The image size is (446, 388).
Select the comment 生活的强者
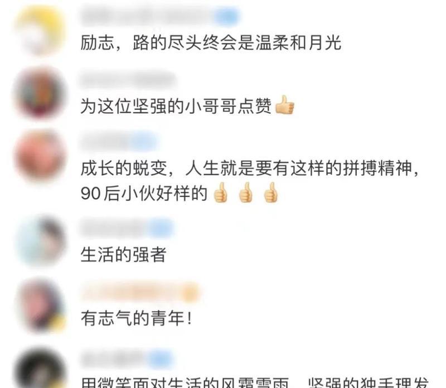(123, 254)
